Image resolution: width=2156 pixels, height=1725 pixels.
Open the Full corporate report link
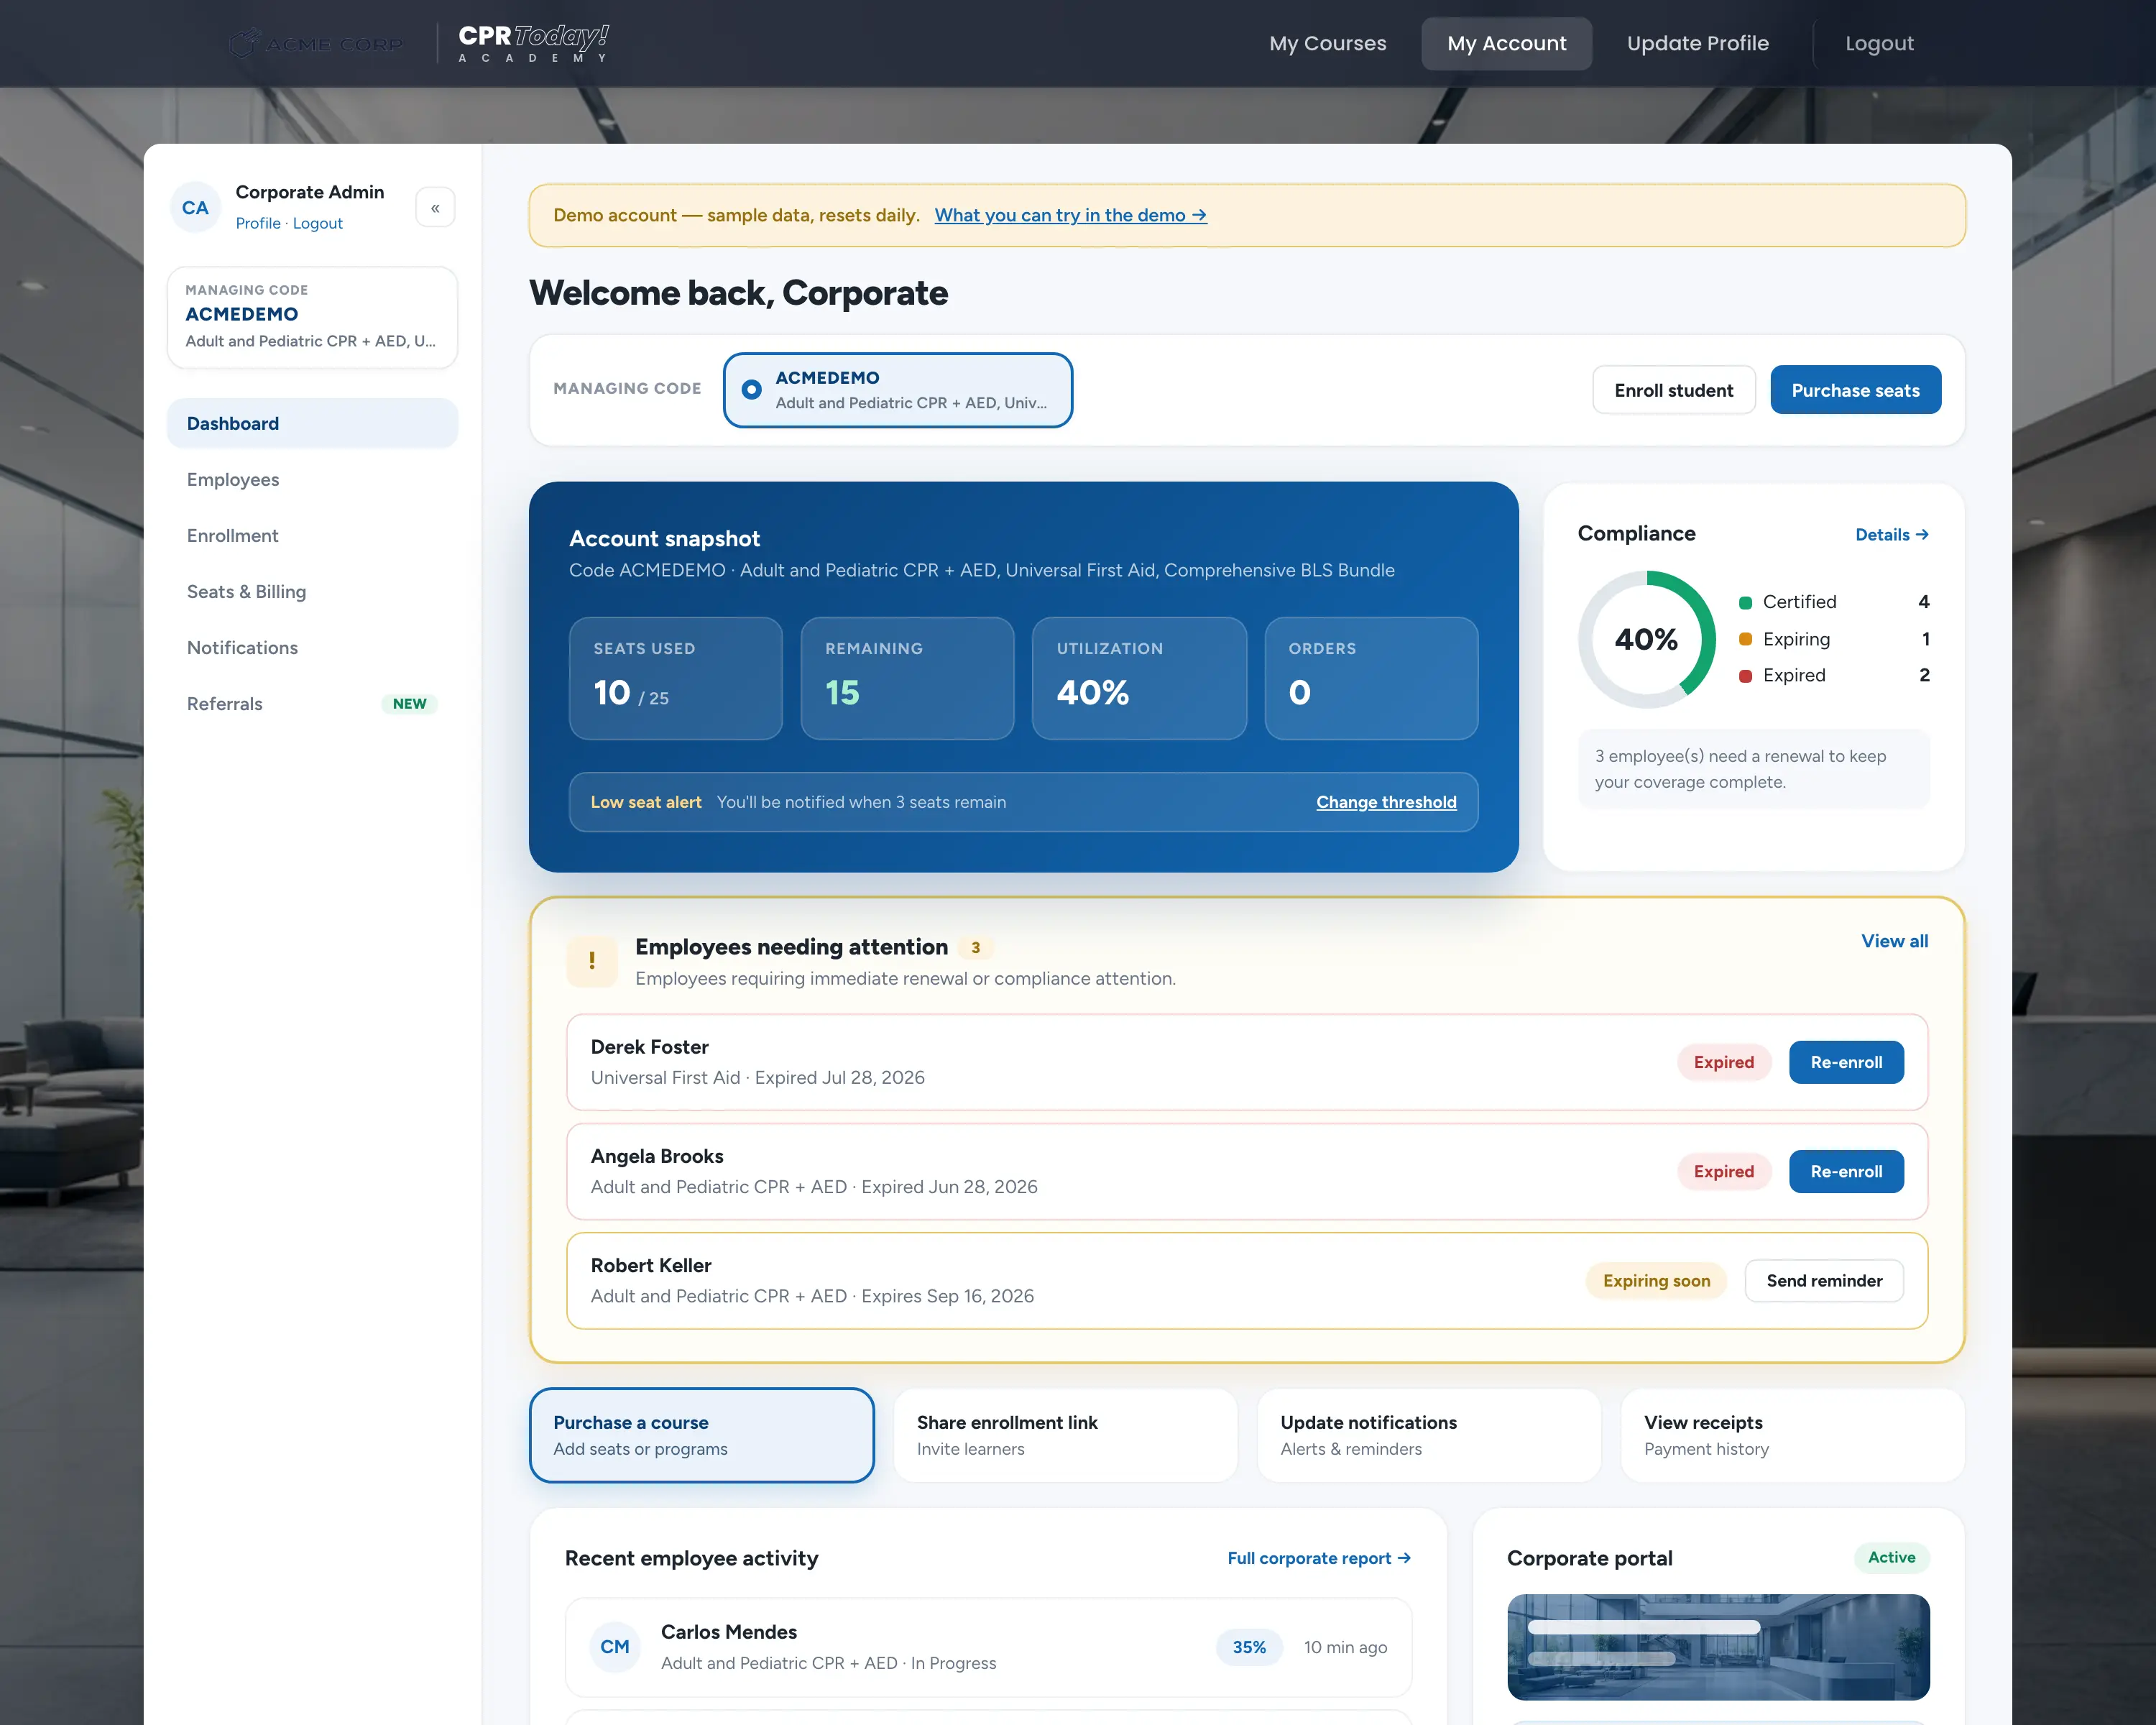(1319, 1558)
